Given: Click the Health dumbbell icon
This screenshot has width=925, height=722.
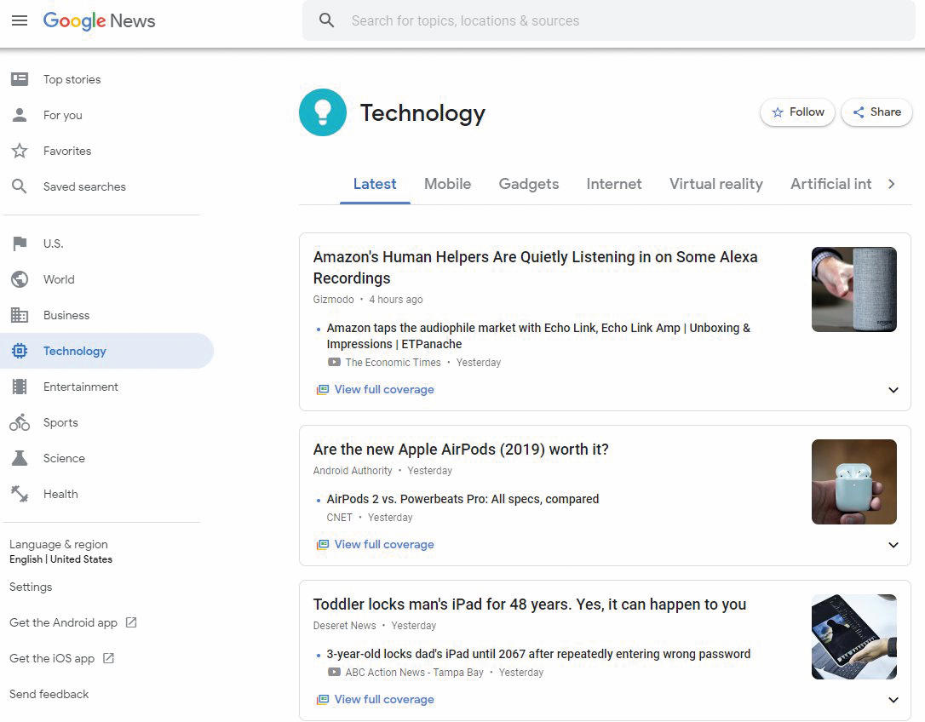Looking at the screenshot, I should [x=20, y=494].
